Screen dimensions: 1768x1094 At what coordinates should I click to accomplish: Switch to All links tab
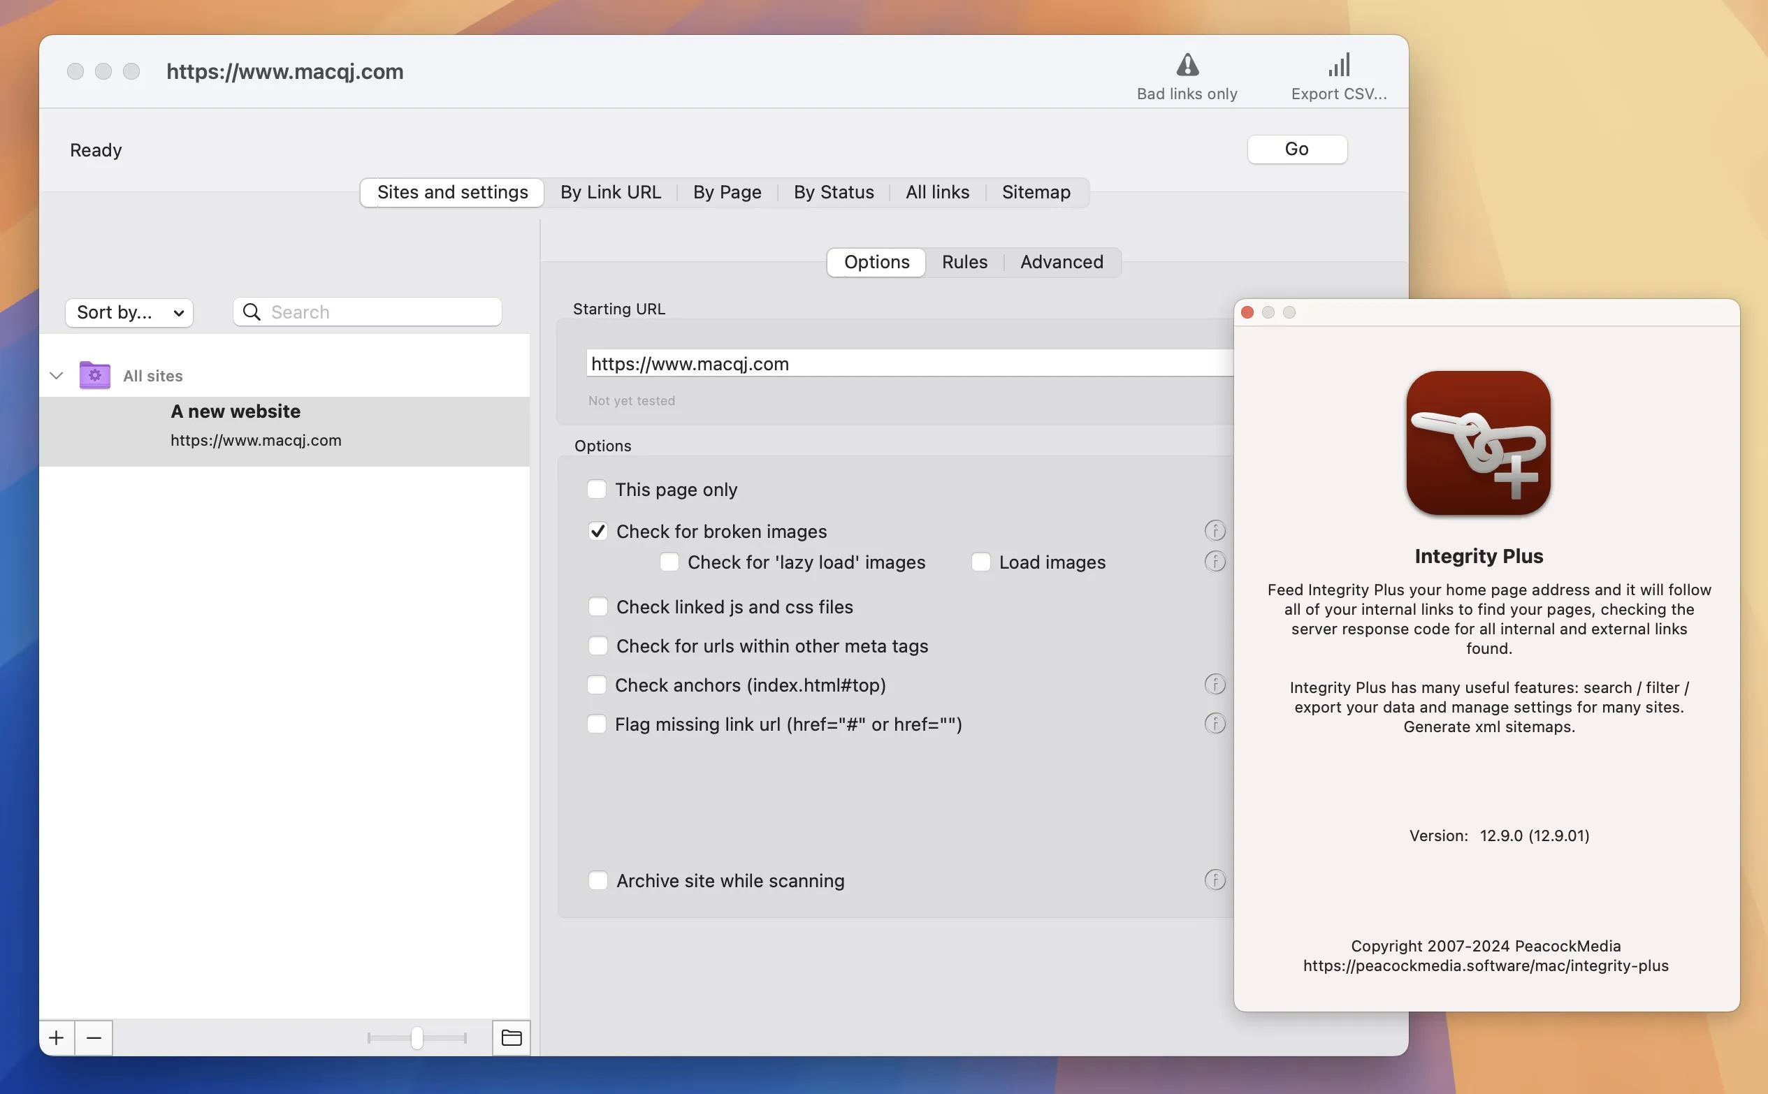pos(937,193)
